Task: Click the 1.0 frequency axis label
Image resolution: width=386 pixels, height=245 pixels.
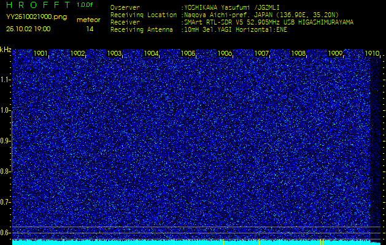Action: pos(6,110)
